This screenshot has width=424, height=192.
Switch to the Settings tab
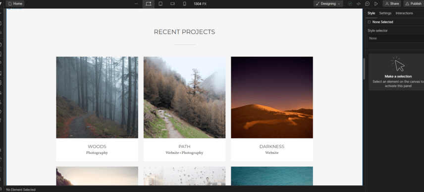coord(385,13)
